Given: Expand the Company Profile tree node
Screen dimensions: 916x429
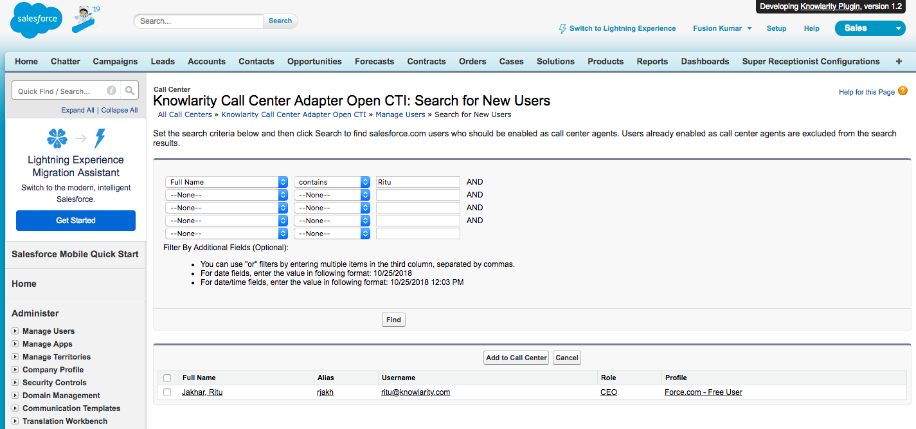Looking at the screenshot, I should click(x=15, y=370).
